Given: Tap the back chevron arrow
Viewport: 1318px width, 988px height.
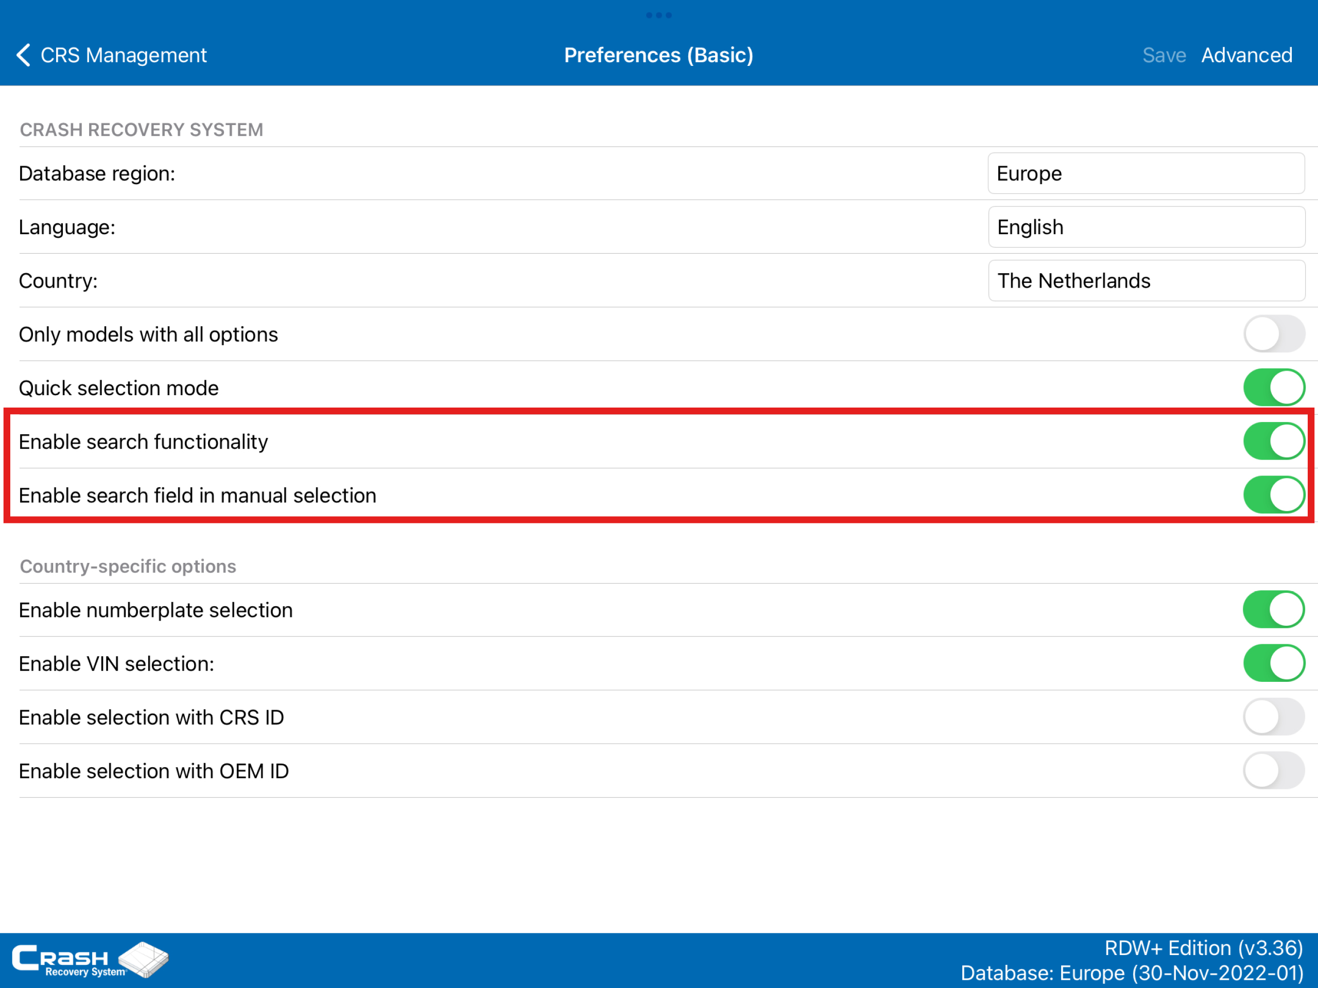Looking at the screenshot, I should tap(23, 55).
